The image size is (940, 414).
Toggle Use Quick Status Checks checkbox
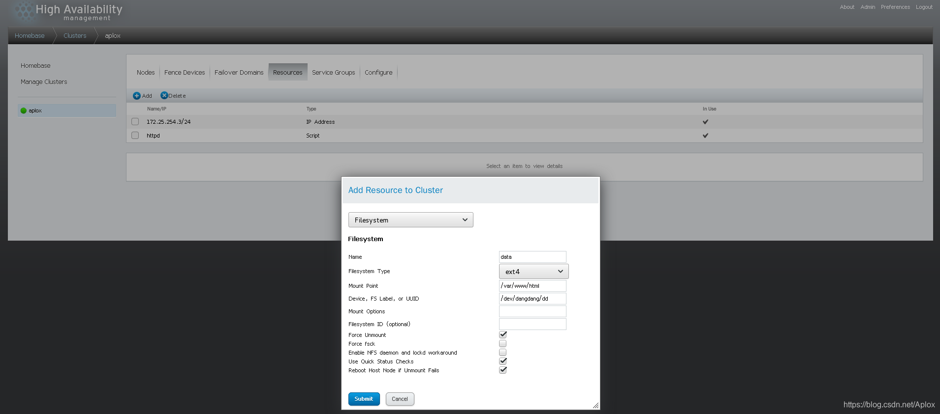point(503,361)
